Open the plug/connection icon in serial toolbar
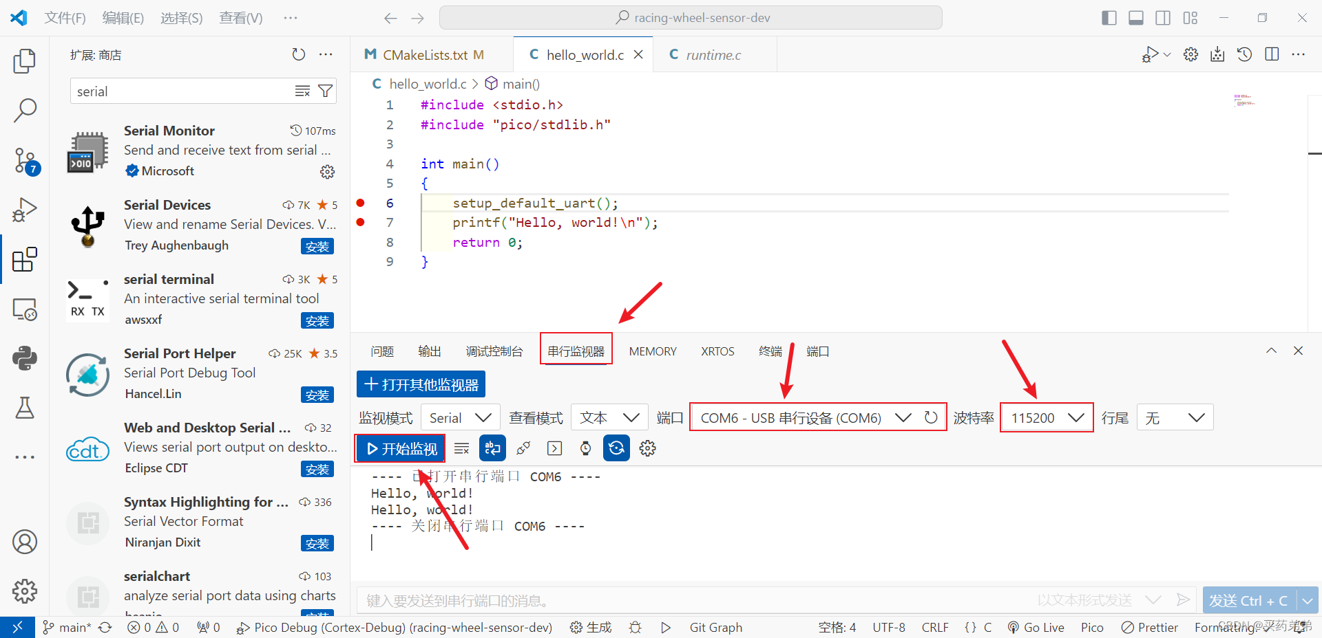 523,448
